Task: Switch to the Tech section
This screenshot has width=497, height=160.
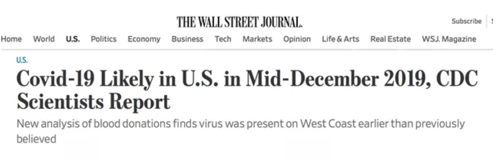Action: pos(223,39)
